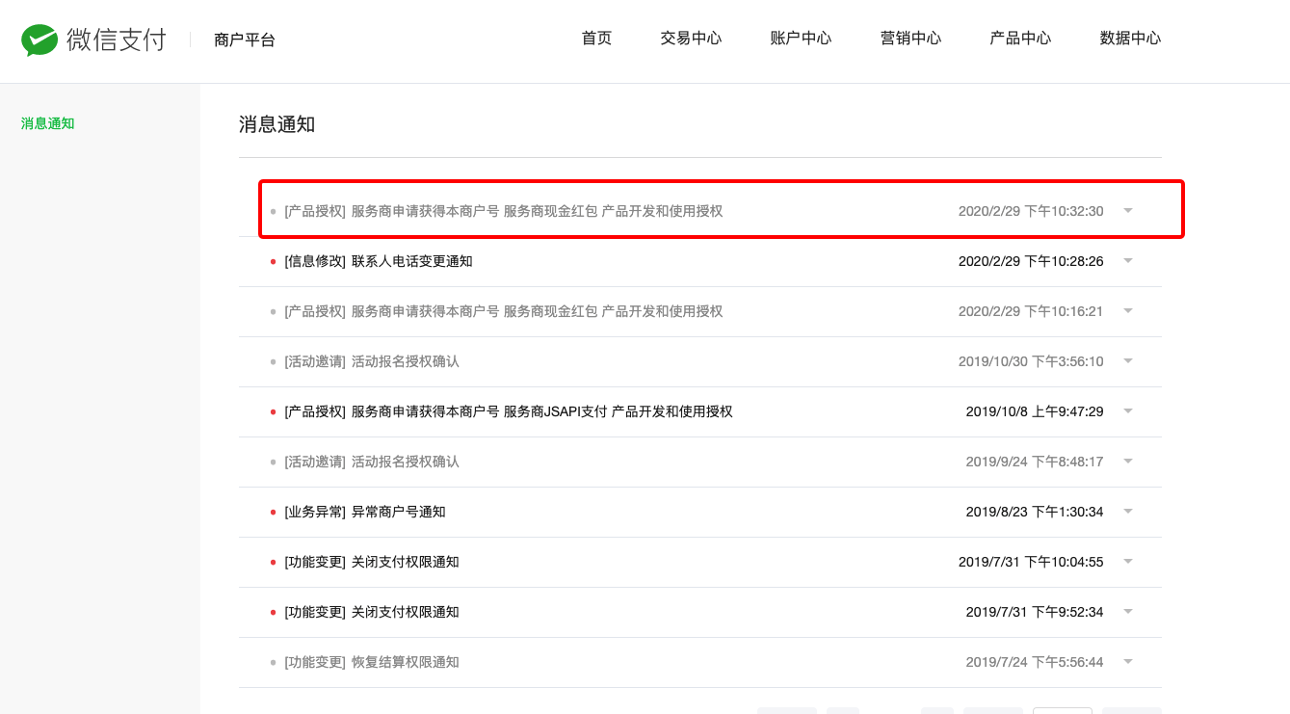
Task: Expand the 业务异常 notification dropdown arrow
Action: pyautogui.click(x=1127, y=512)
